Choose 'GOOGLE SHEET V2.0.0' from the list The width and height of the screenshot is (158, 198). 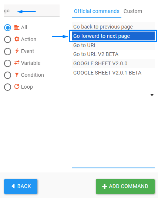113,63
